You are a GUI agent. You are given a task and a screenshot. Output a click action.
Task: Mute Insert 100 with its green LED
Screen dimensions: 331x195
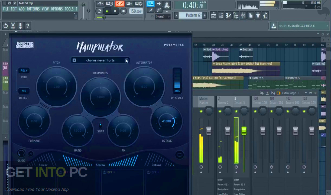(255, 111)
